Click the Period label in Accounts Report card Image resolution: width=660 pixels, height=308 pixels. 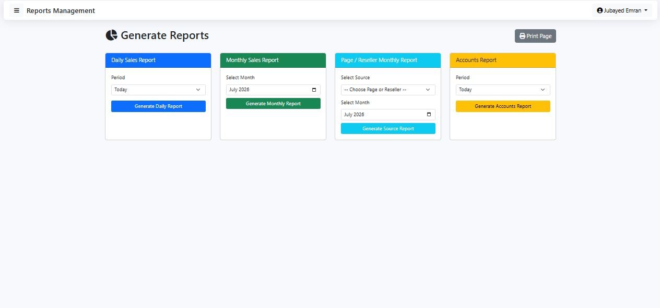tap(463, 78)
